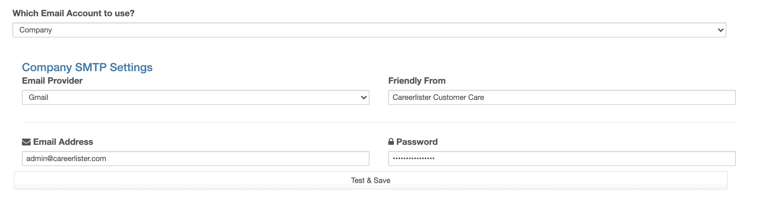Image resolution: width=759 pixels, height=206 pixels.
Task: Open the Email Provider dropdown showing Gmail
Action: 196,97
